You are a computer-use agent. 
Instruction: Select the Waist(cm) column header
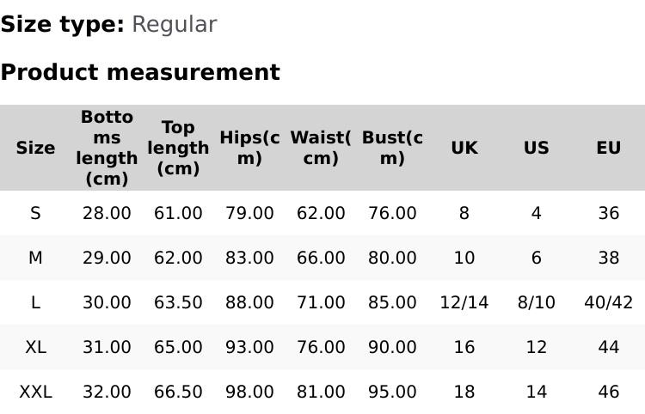[x=321, y=148]
